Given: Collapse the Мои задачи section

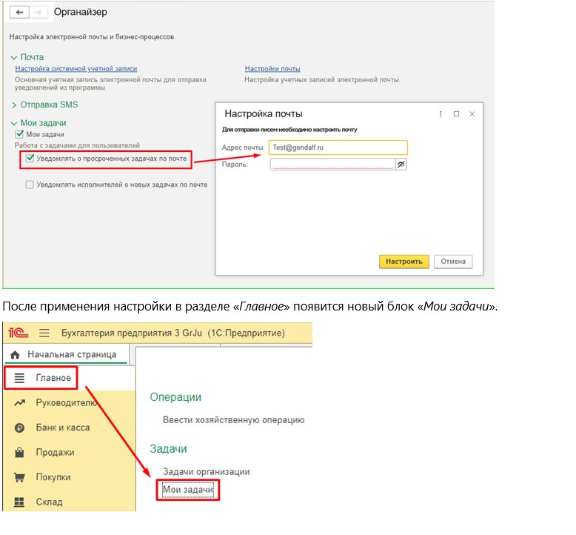Looking at the screenshot, I should click(x=14, y=123).
